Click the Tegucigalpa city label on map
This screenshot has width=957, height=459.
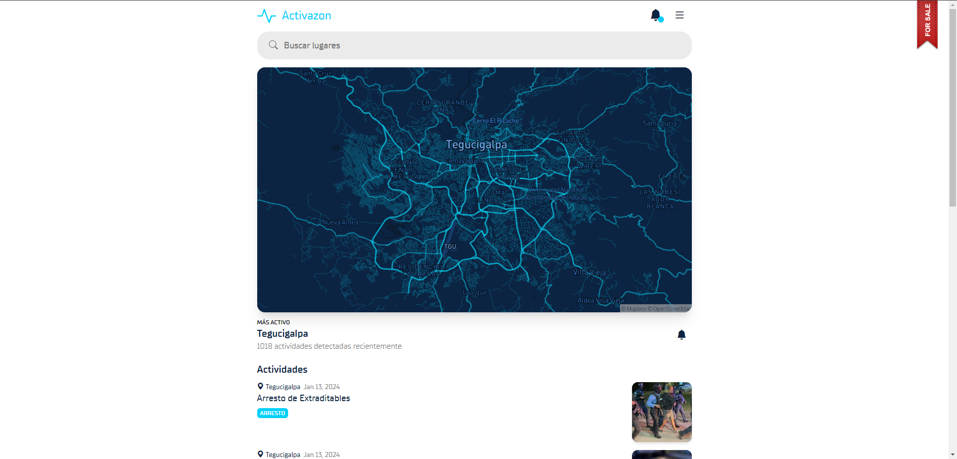point(476,145)
